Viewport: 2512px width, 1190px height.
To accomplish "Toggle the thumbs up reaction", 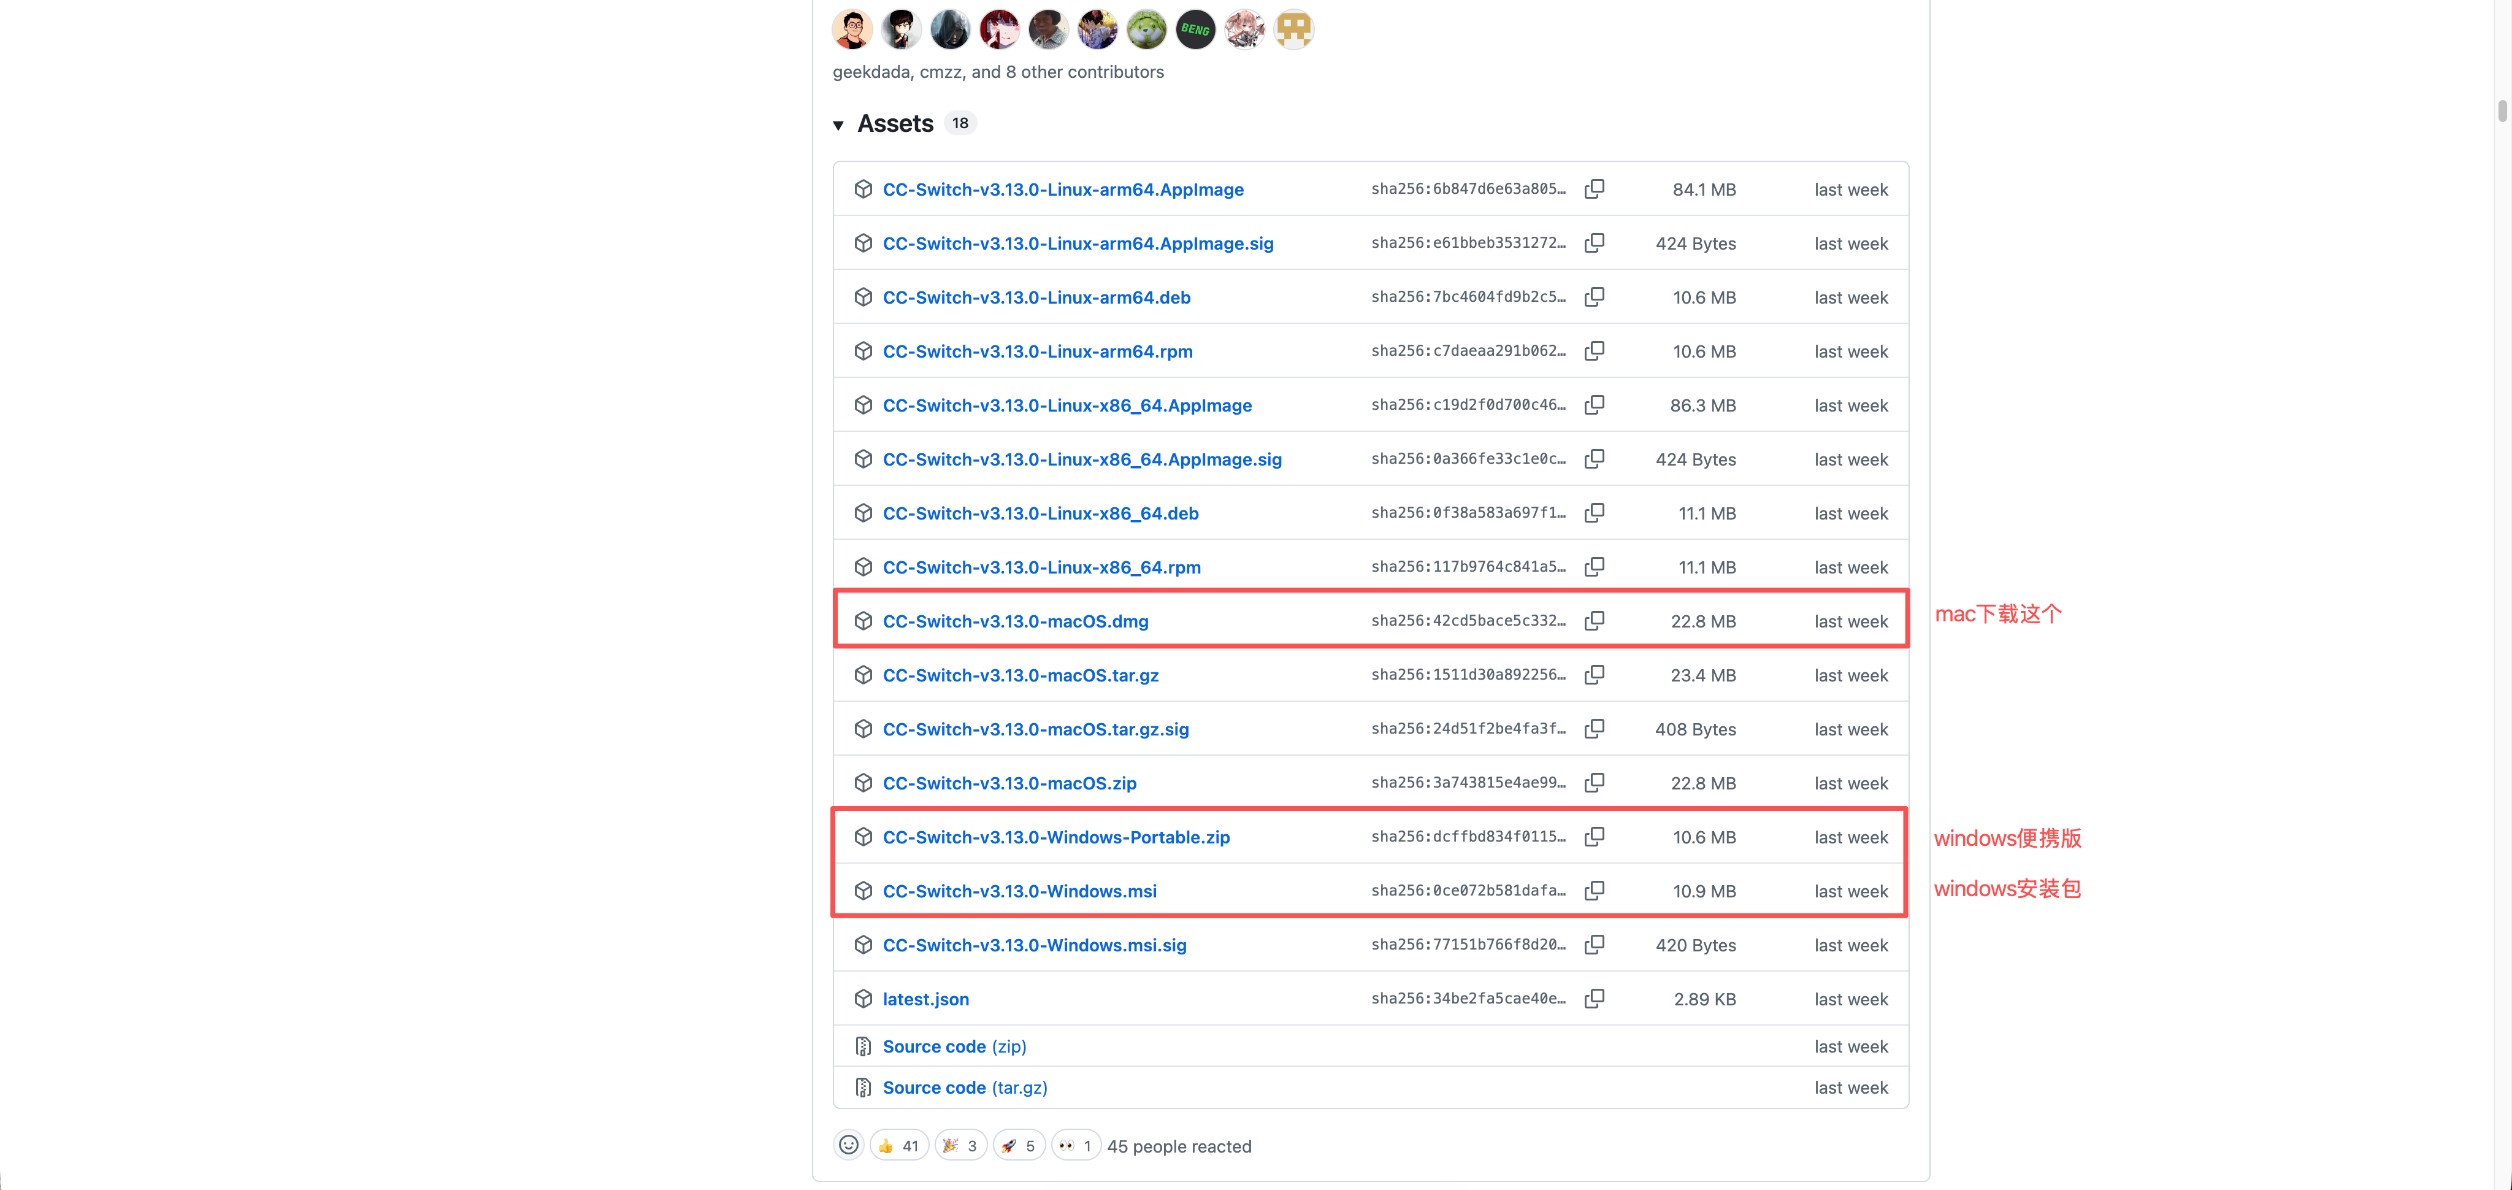I will [x=898, y=1146].
